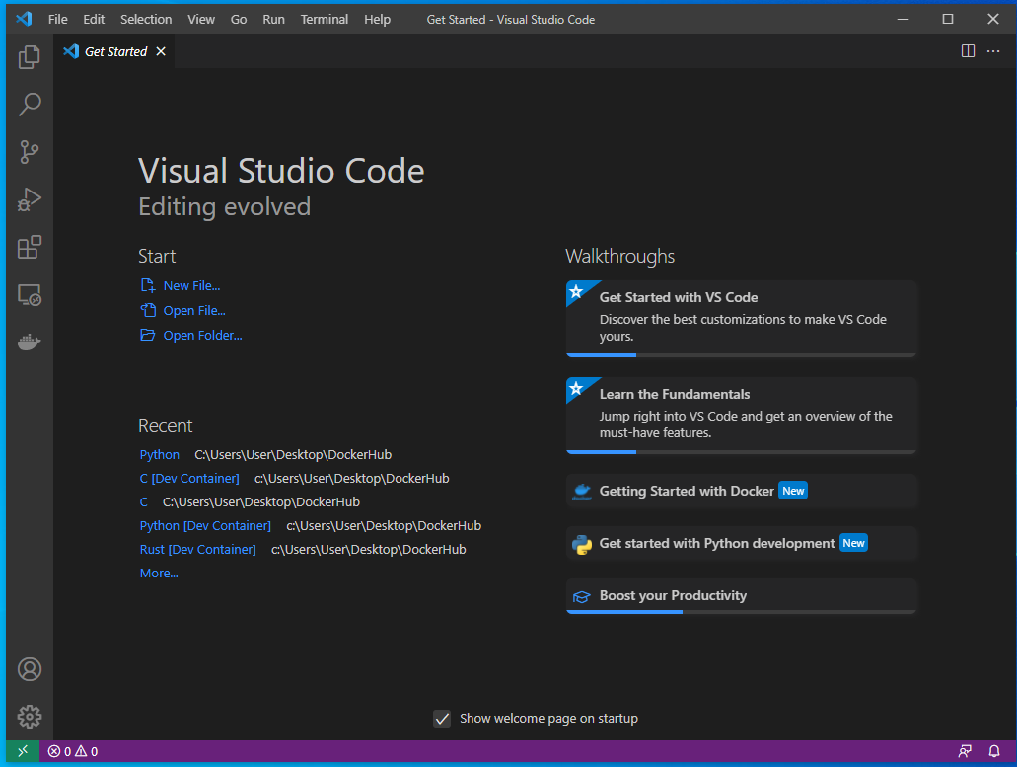Viewport: 1017px width, 767px height.
Task: Open the notifications bell icon
Action: coord(993,750)
